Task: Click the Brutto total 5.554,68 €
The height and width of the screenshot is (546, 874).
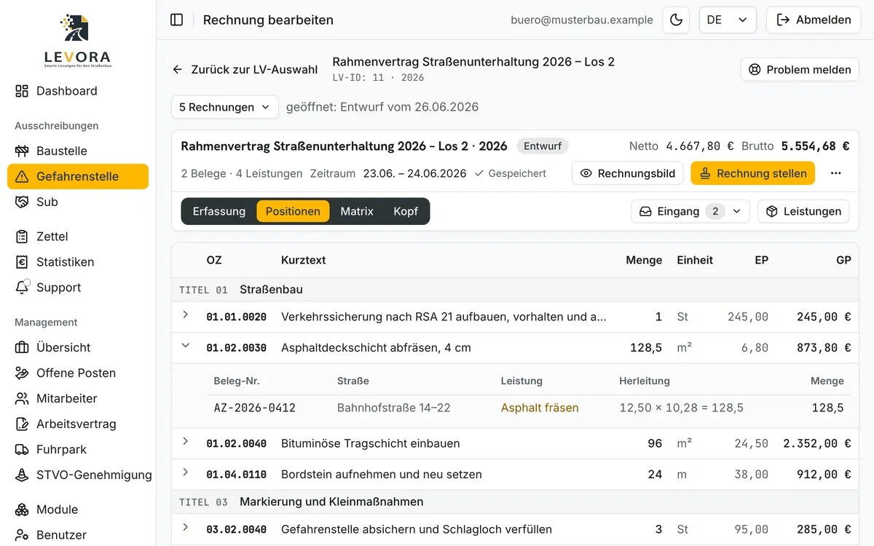Action: click(815, 146)
